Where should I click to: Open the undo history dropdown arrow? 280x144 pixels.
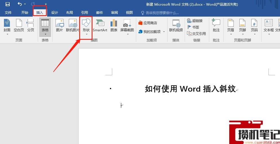25,4
